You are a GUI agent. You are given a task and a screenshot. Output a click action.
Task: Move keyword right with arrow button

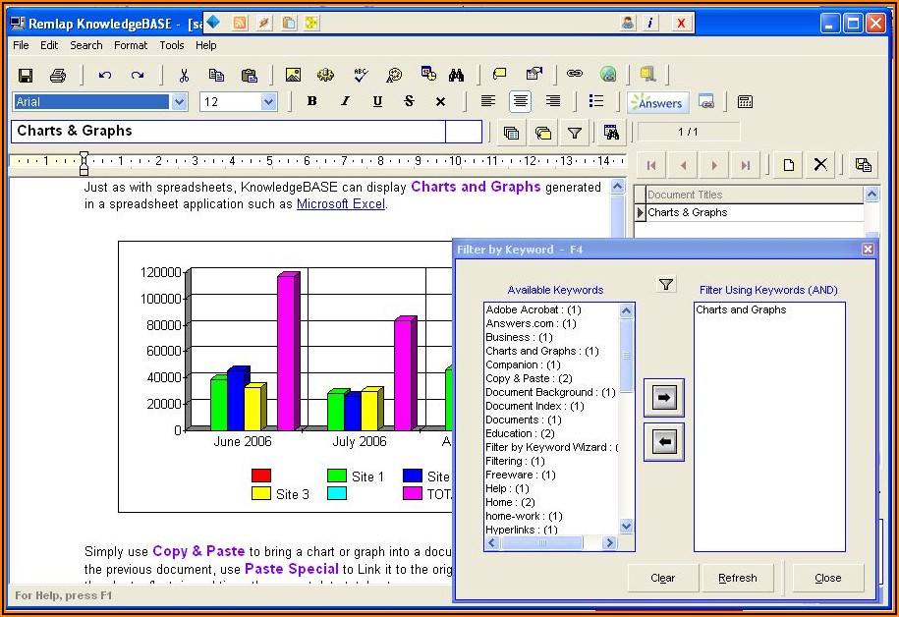point(664,398)
